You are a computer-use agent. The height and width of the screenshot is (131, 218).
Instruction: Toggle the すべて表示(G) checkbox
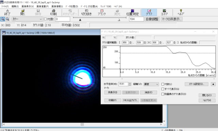click(163, 89)
